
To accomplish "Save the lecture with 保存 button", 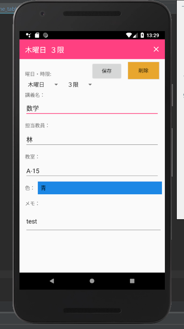I will (x=107, y=71).
